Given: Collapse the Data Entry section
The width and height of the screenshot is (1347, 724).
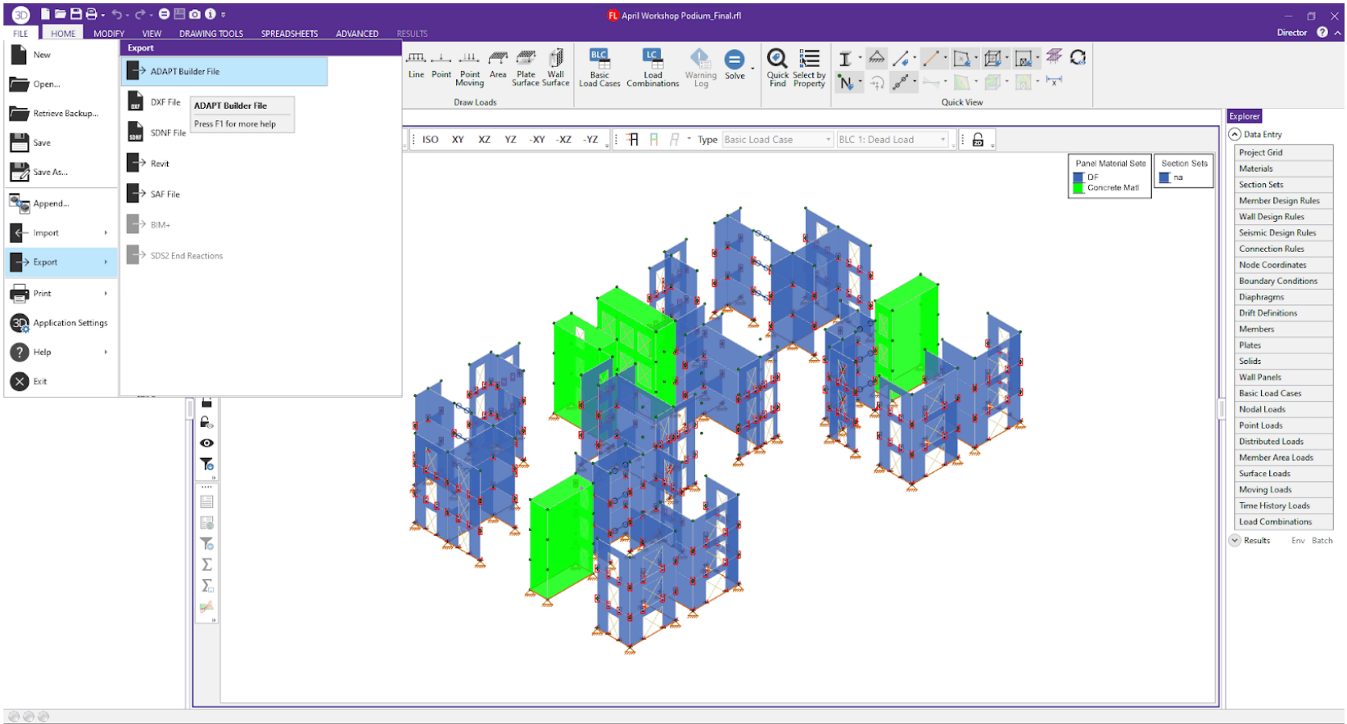Looking at the screenshot, I should pyautogui.click(x=1235, y=134).
